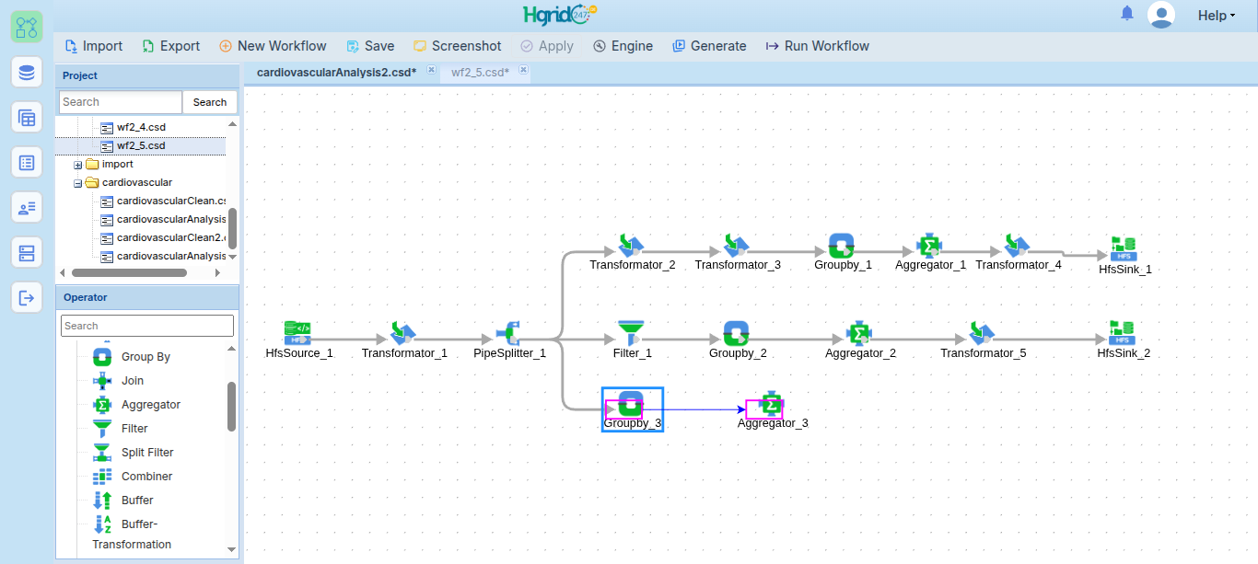Switch to the wf2_5.csd* tab
This screenshot has height=564, width=1258.
(480, 72)
